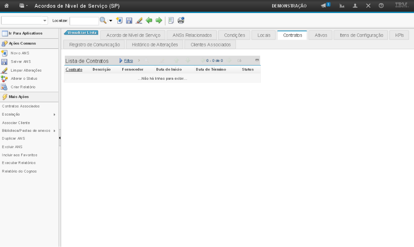Click the Help question mark icon
Screen dimensions: 414x247
pos(381,6)
